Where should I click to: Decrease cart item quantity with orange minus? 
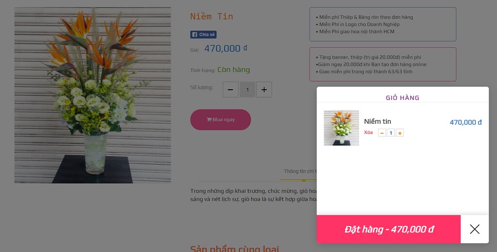point(382,133)
